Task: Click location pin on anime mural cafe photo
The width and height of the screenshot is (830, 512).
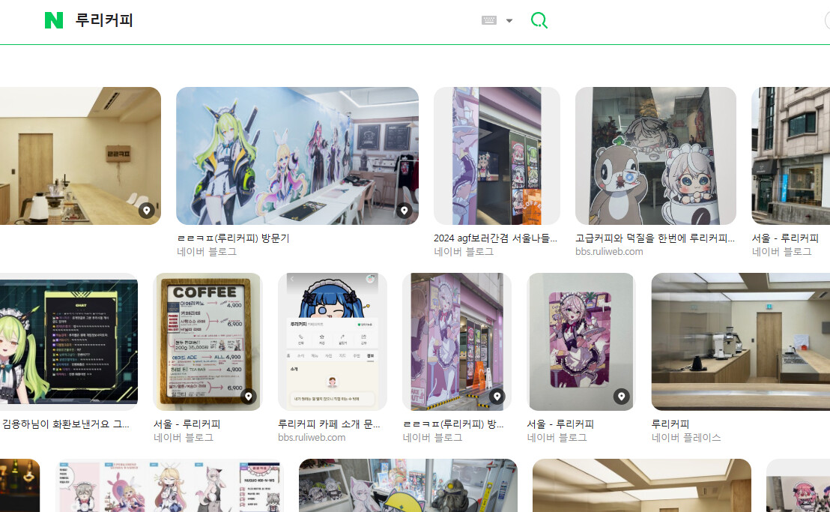Action: (x=405, y=211)
